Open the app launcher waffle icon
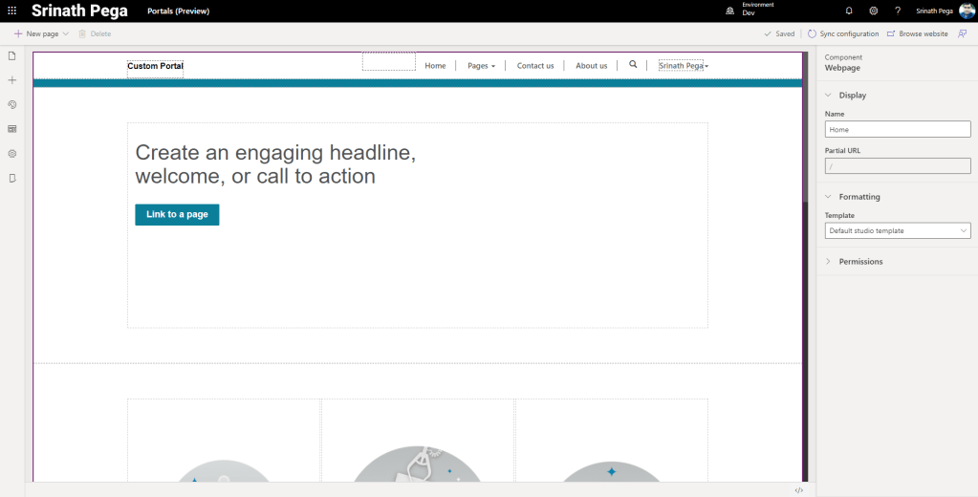Viewport: 978px width, 497px height. [x=12, y=11]
